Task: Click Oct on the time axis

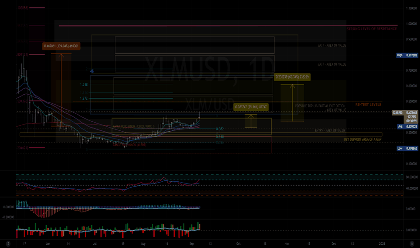Action: [x=238, y=243]
